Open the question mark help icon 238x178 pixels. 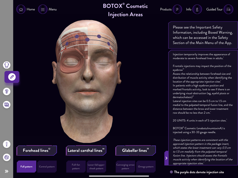click(x=7, y=92)
